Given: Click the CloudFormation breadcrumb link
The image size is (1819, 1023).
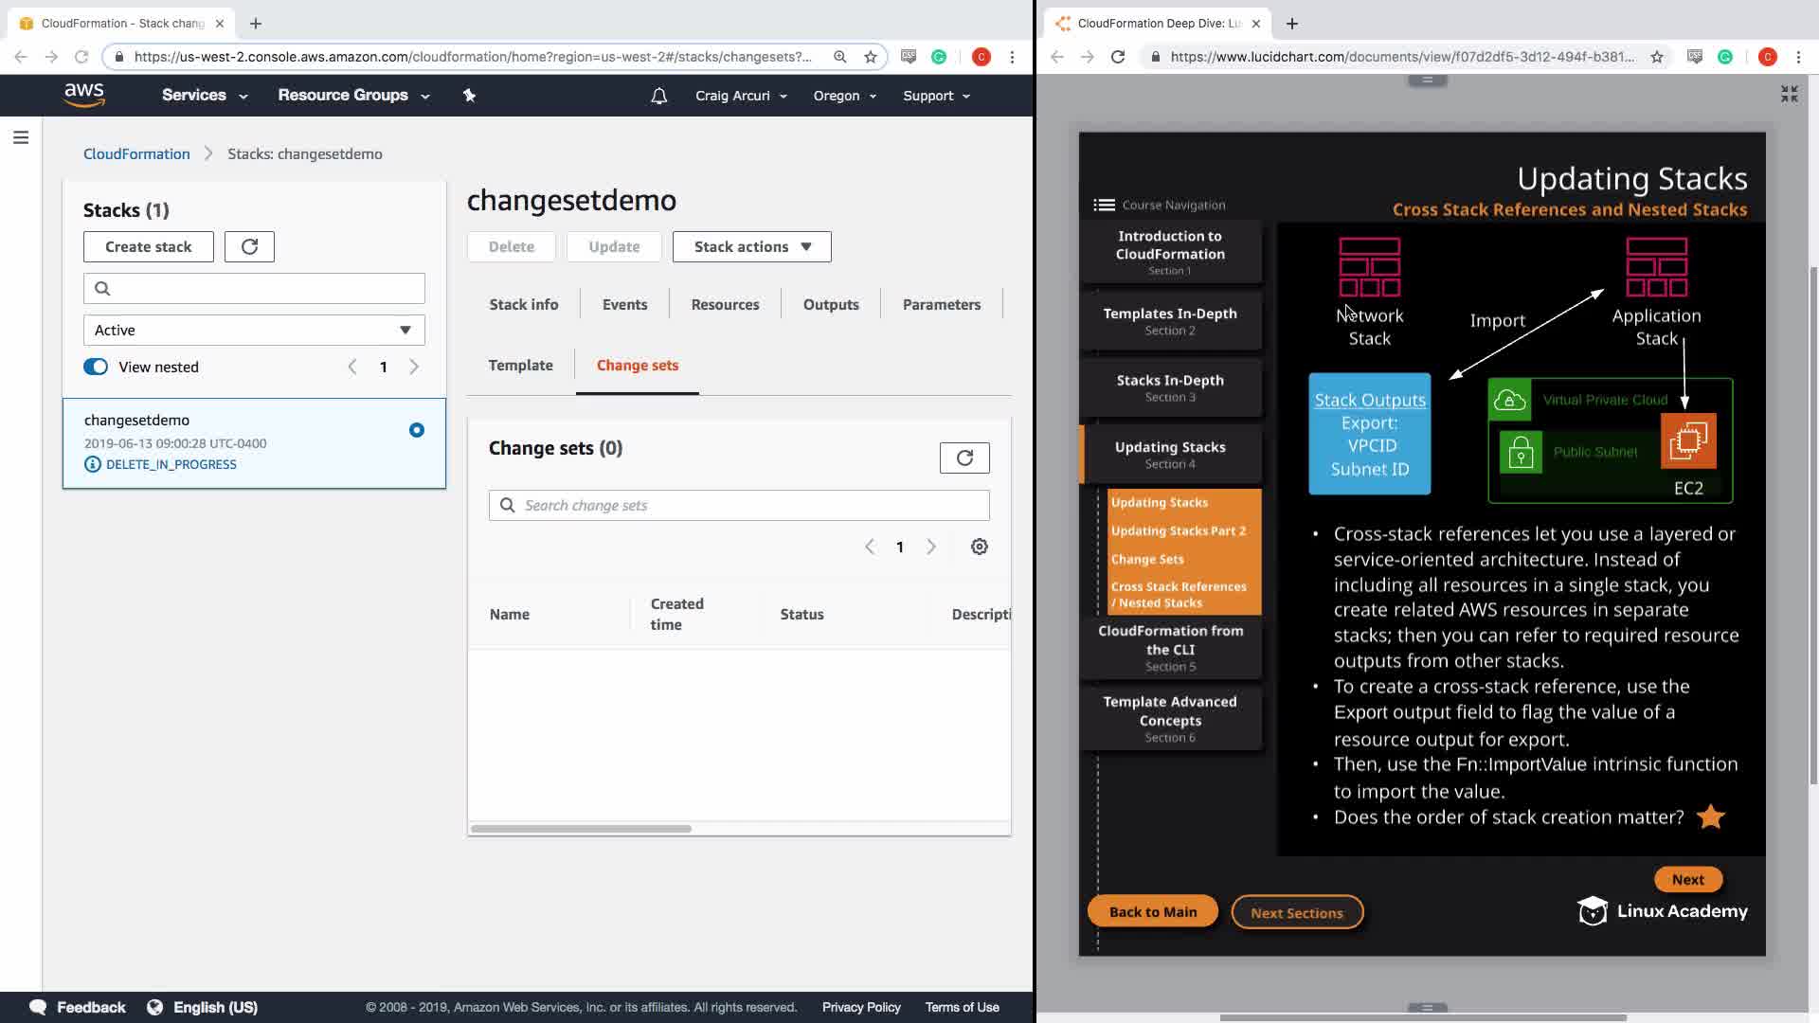Looking at the screenshot, I should [x=136, y=154].
